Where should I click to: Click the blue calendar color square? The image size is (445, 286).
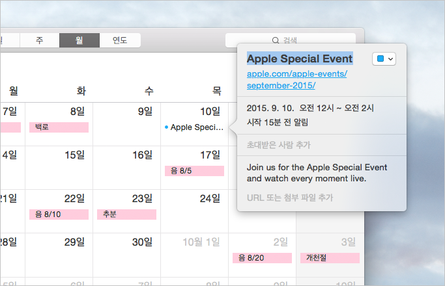380,58
